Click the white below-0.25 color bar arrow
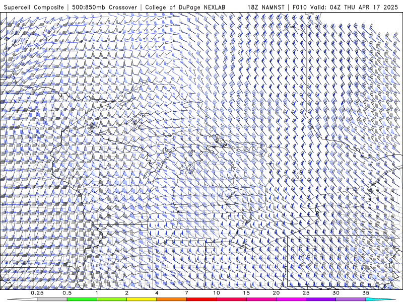The width and height of the screenshot is (403, 302). [x=22, y=299]
